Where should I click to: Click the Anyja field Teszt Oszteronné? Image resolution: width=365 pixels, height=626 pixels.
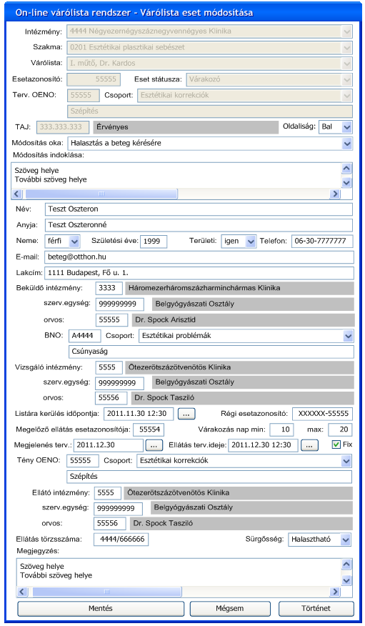(x=199, y=225)
